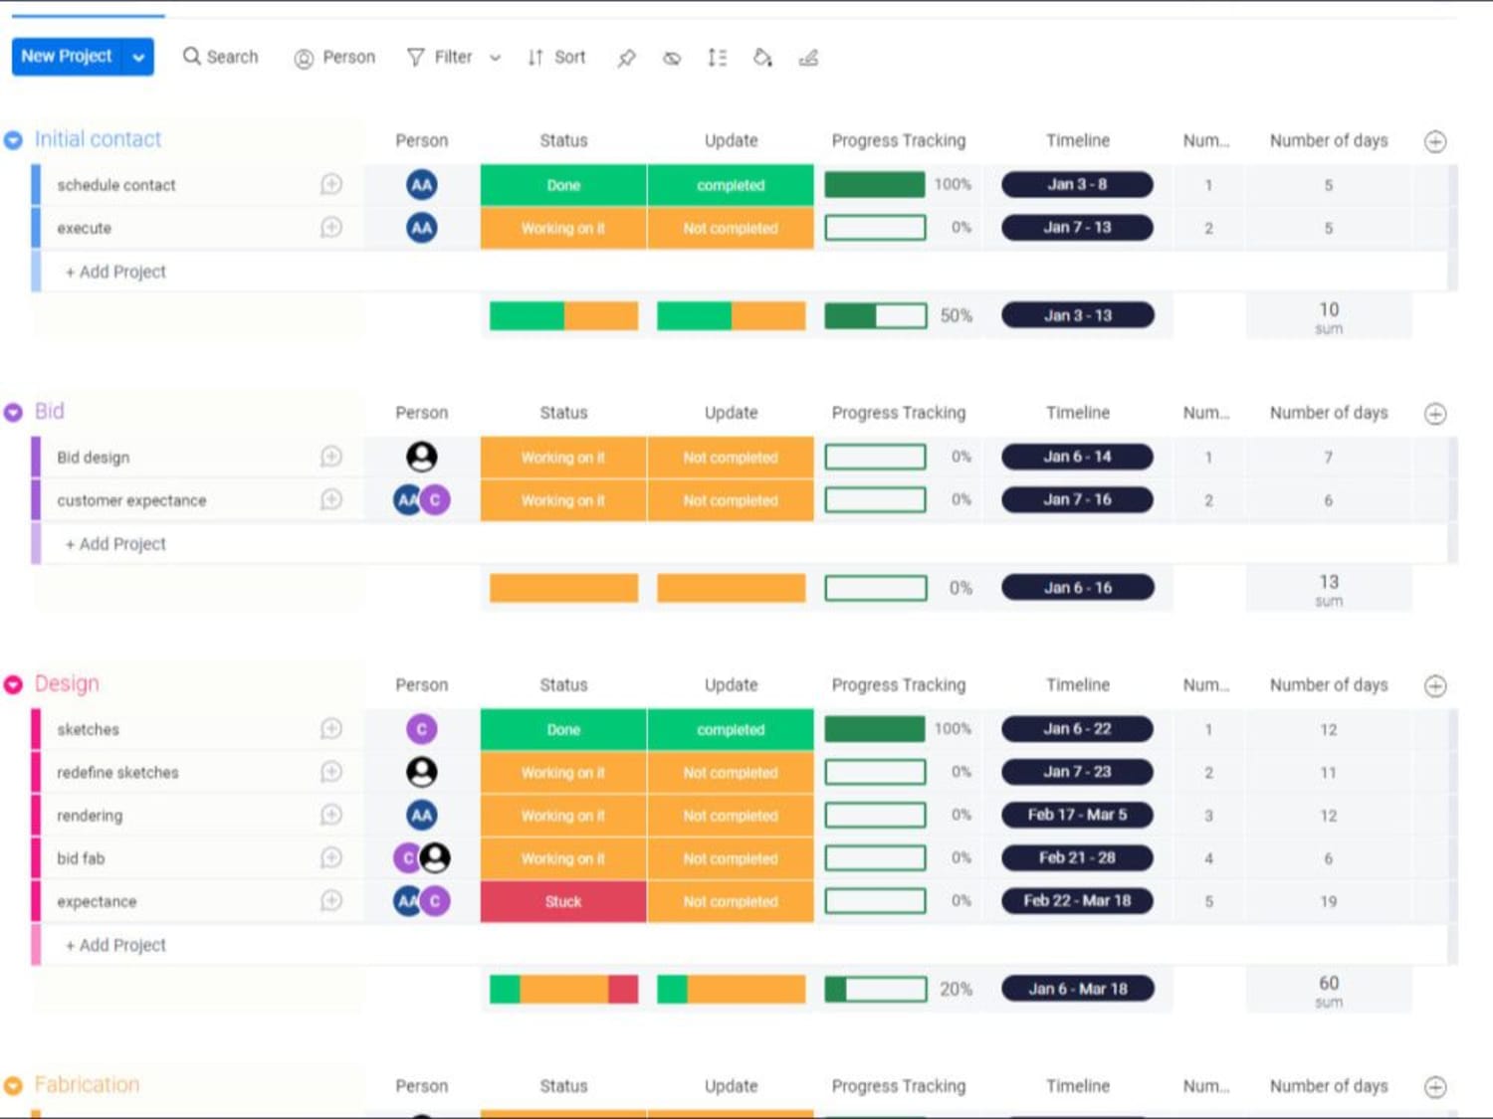
Task: Click AA person avatar on schedule contact
Action: [x=422, y=185]
